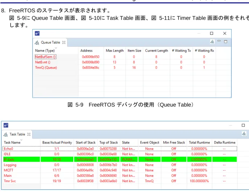Select the Queue Table tab

[50, 42]
